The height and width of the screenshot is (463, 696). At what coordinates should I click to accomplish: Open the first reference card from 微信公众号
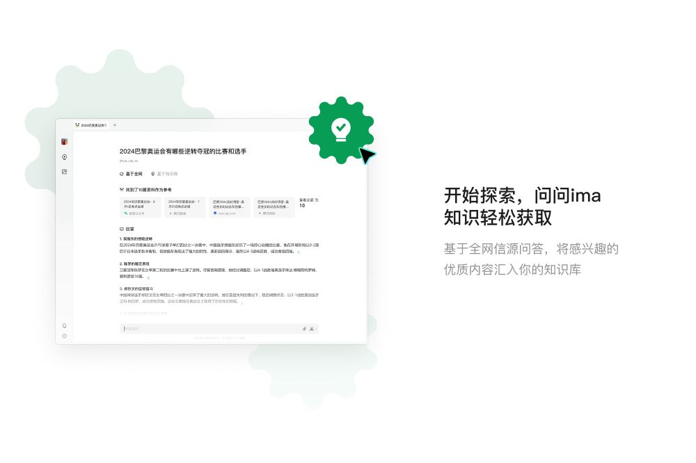tap(141, 207)
